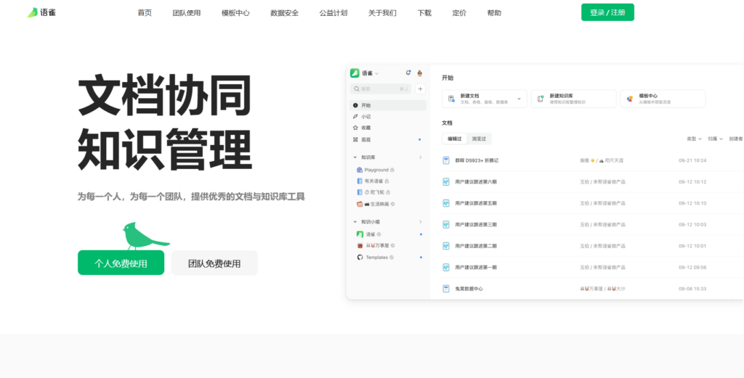This screenshot has height=378, width=744.
Task: Click the star icon next to 收藏
Action: point(355,128)
